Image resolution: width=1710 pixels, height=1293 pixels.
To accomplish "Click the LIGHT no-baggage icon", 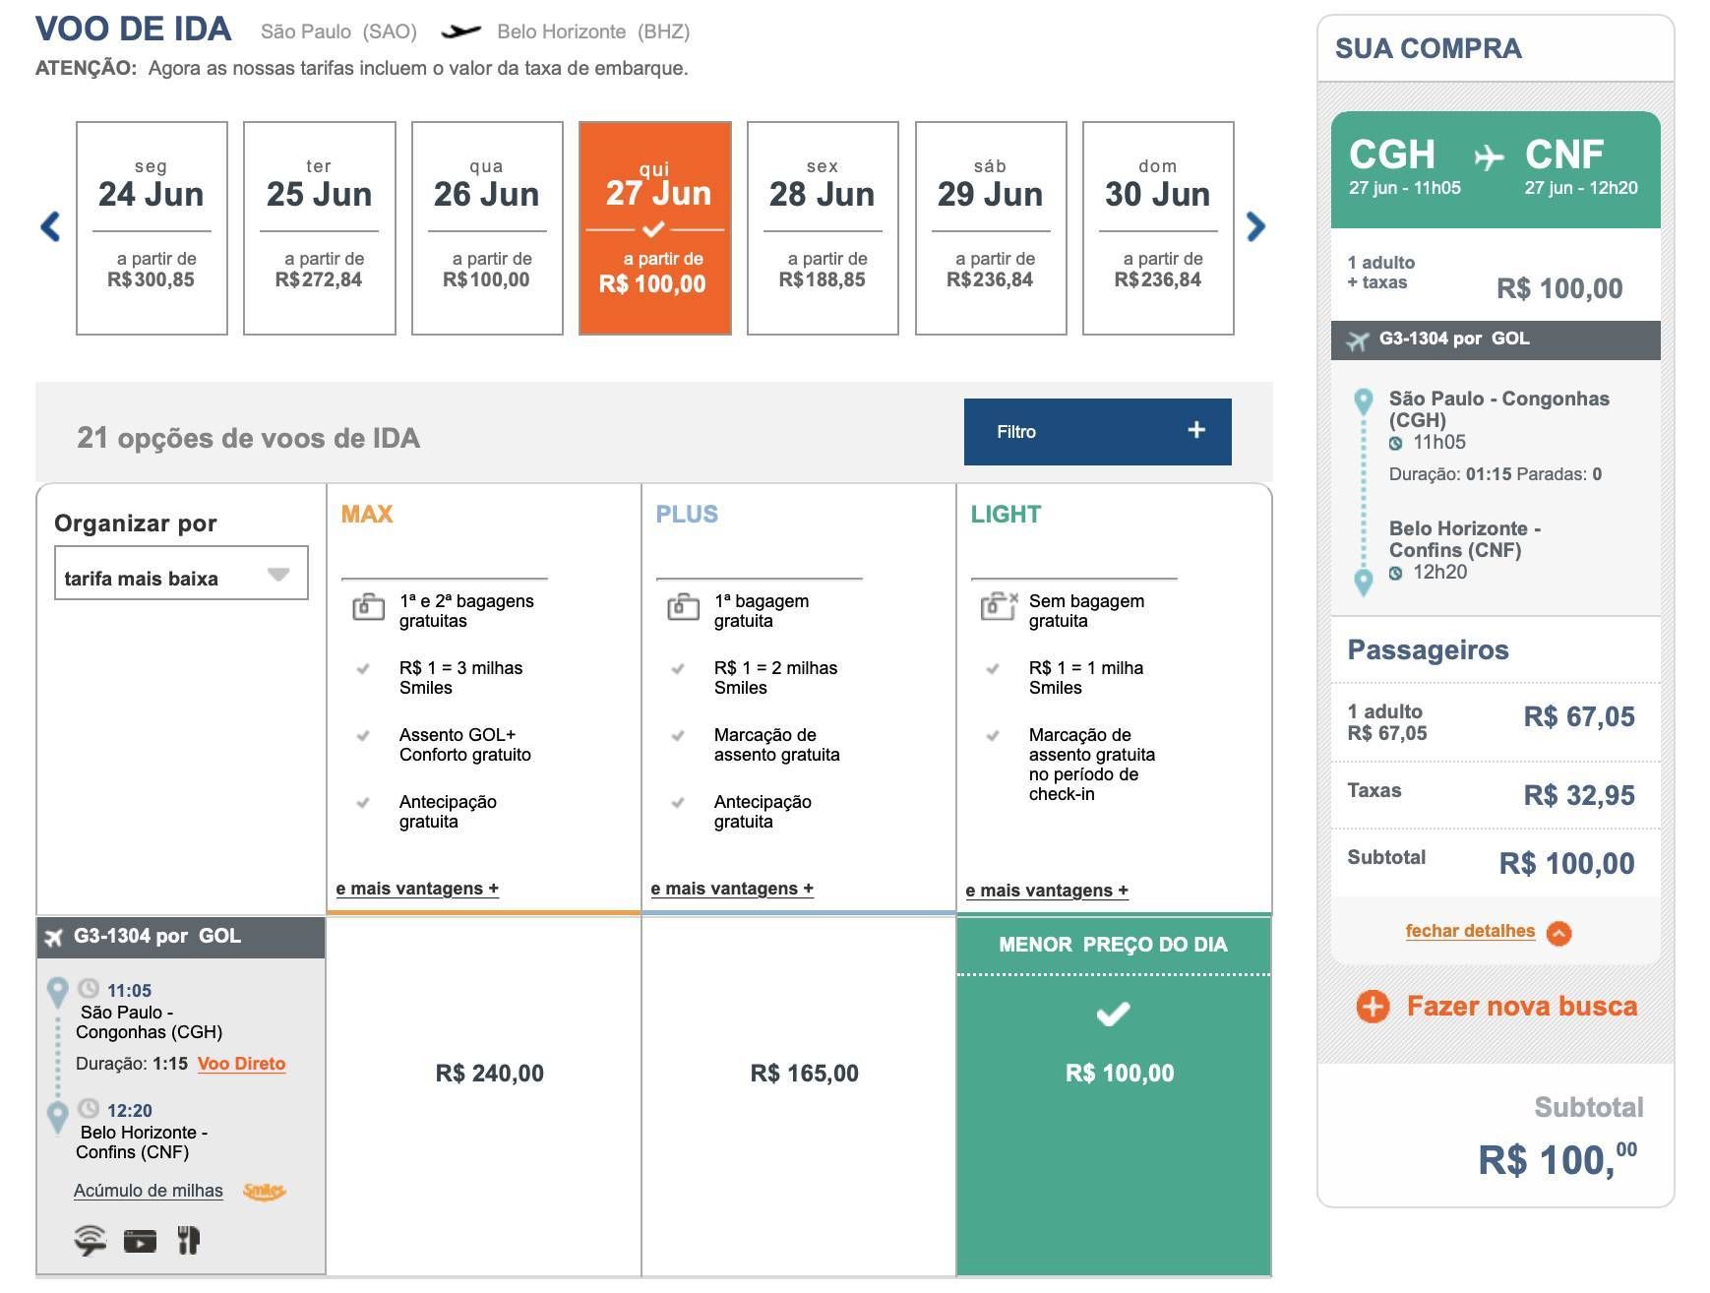I will [999, 606].
